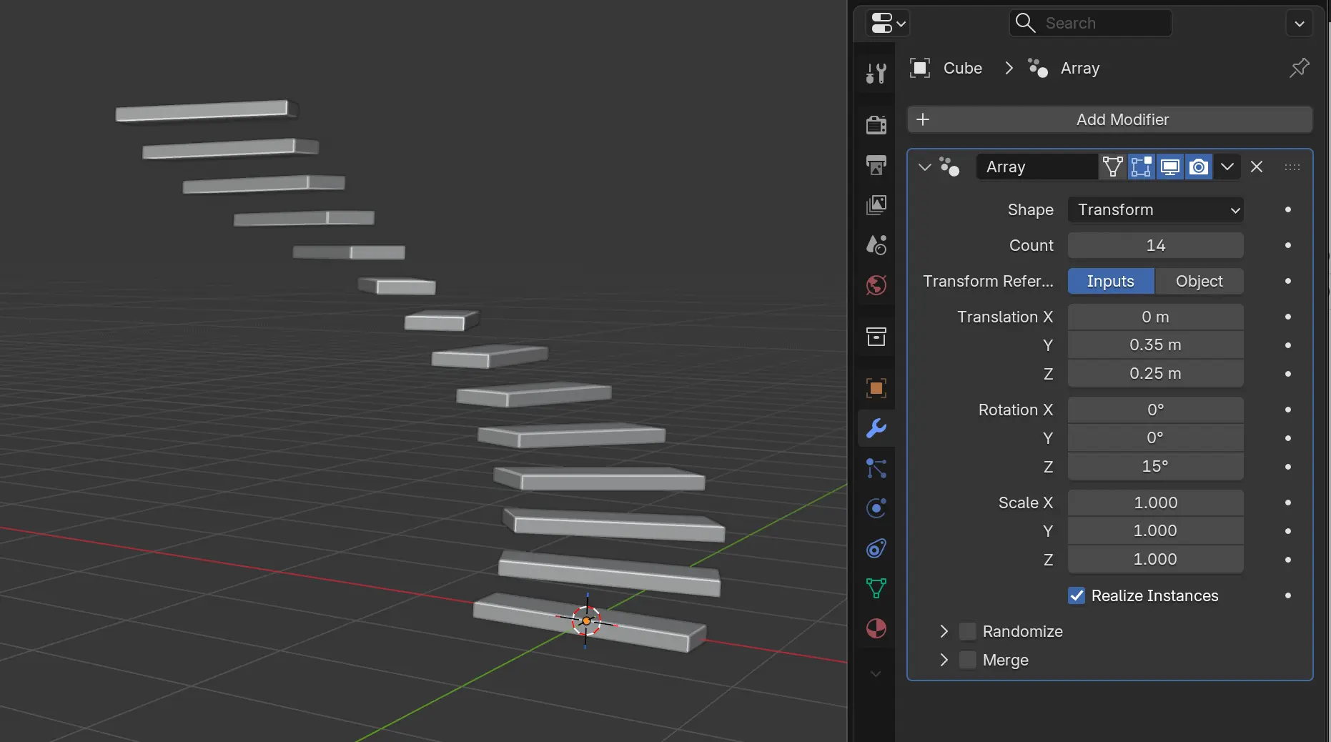Screen dimensions: 1331x742
Task: Click the animate dot beside Realize Instances
Action: pos(1288,595)
